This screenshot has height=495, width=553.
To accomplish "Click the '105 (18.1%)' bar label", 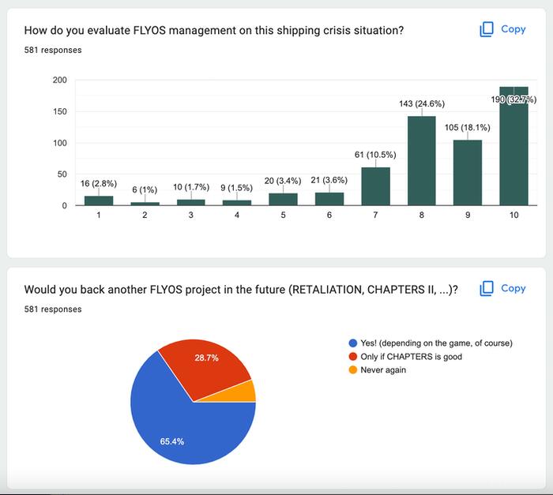I will pos(468,127).
